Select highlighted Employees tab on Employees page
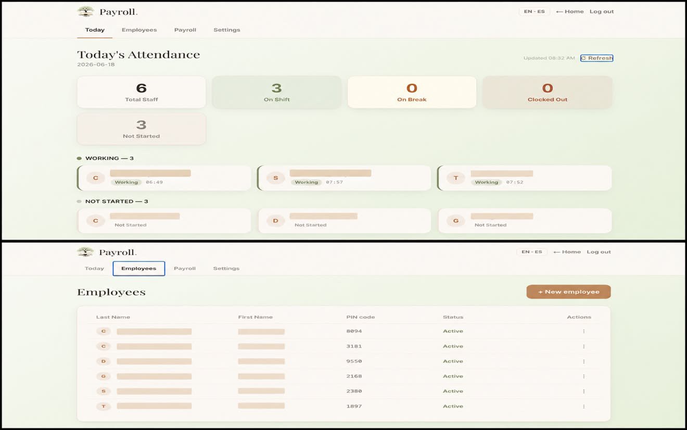 (139, 269)
